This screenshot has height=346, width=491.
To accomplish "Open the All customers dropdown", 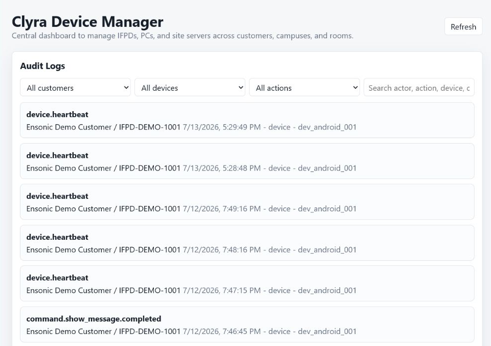I will coord(76,87).
